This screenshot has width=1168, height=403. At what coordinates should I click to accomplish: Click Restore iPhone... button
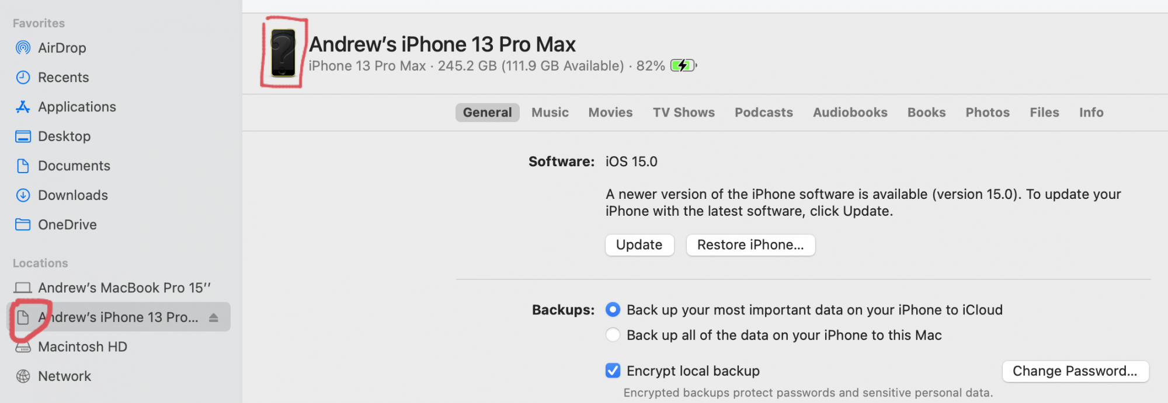(x=750, y=245)
